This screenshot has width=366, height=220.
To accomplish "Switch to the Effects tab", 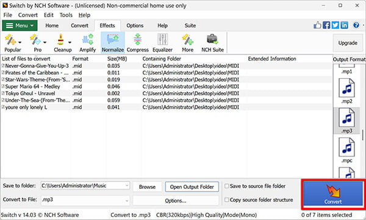I will pos(107,26).
